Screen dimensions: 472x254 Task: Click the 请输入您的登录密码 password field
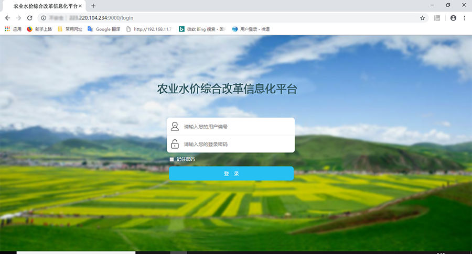[236, 144]
